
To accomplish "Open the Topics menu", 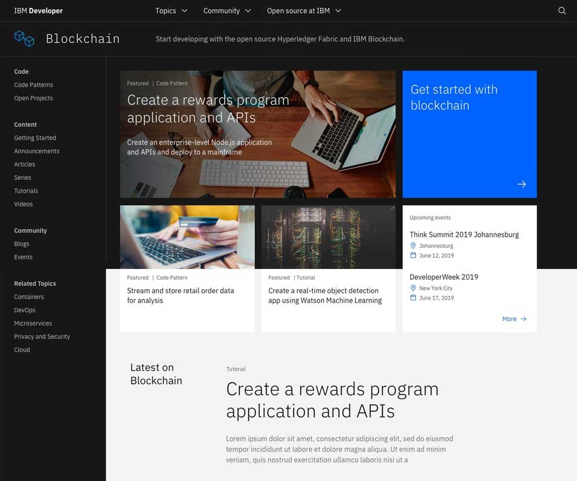I will pos(171,11).
